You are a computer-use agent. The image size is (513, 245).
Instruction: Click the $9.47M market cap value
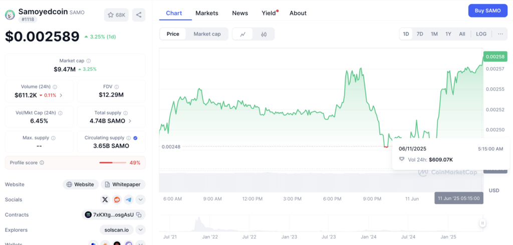(65, 69)
